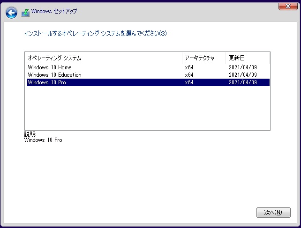301x228 pixels.
Task: Click the Windows 10 Pro description text
Action: (x=43, y=140)
